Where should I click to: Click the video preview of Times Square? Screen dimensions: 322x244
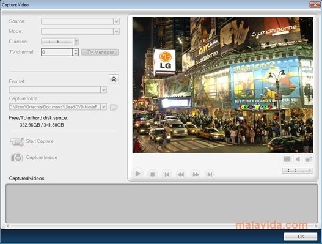(223, 85)
